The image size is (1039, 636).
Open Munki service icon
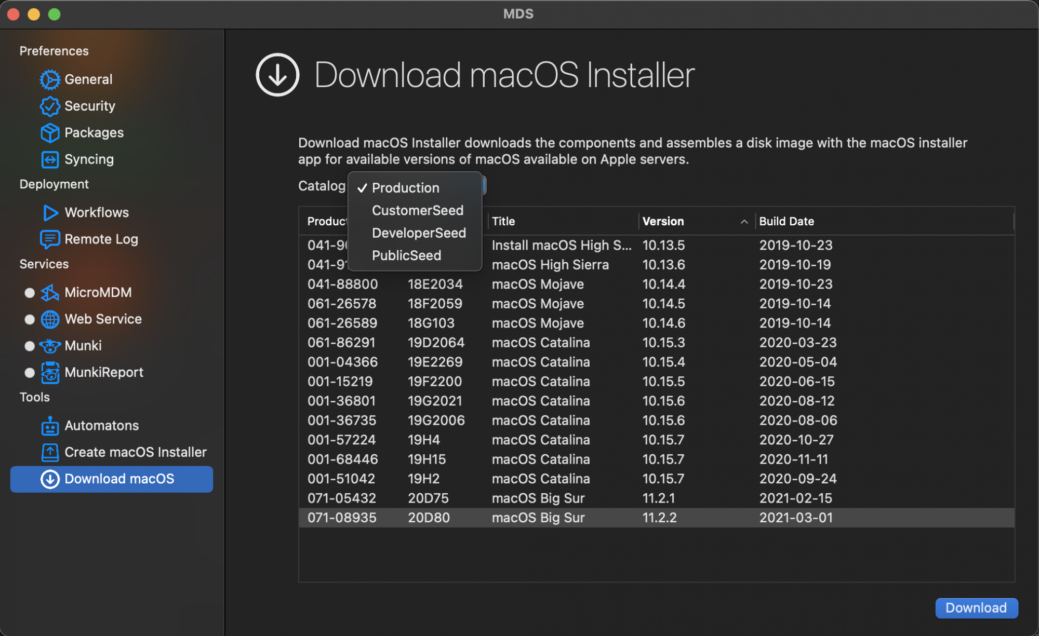pyautogui.click(x=50, y=346)
